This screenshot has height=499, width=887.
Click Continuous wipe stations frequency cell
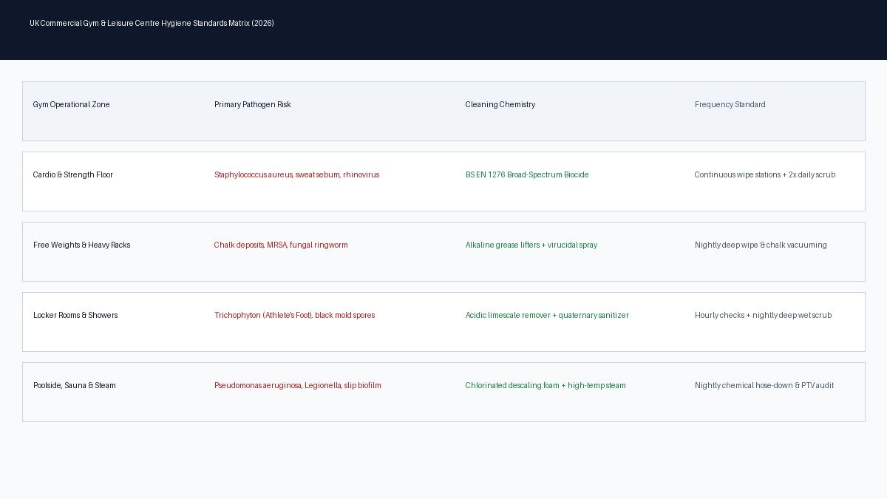click(765, 175)
